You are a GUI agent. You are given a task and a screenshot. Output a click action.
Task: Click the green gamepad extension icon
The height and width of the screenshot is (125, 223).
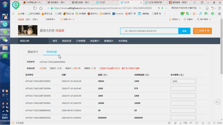pyautogui.click(x=206, y=14)
